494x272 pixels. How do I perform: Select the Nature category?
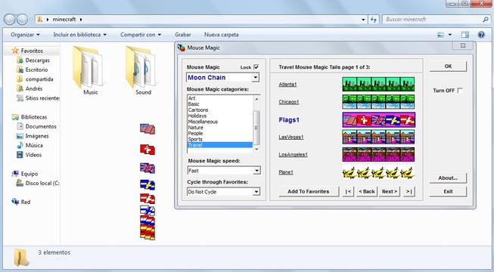click(x=196, y=128)
